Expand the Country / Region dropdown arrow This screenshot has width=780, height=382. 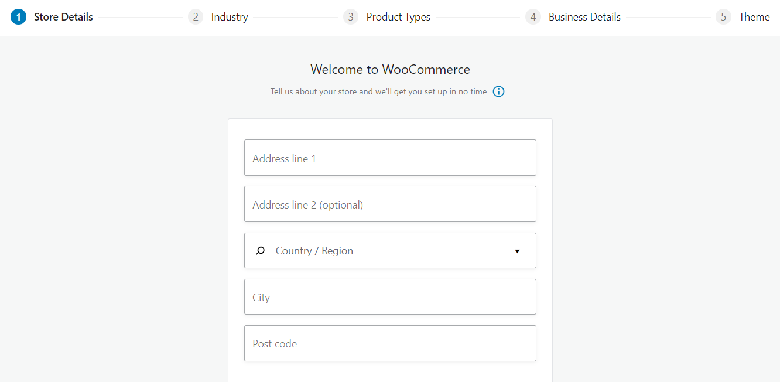(x=517, y=251)
